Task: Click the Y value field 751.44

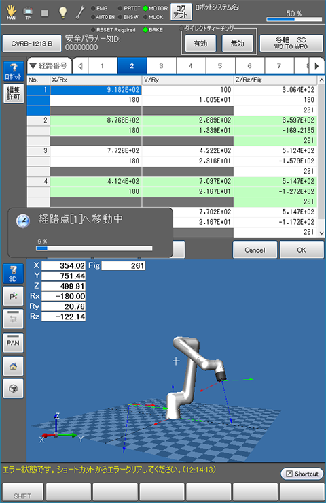Action: point(63,276)
